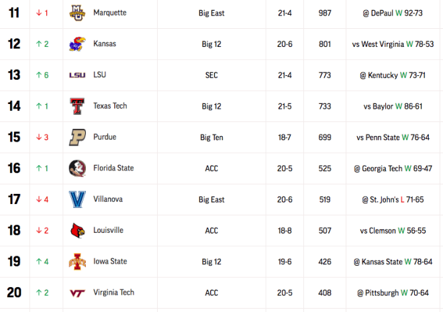Select the Purdue team name link
Screen dimensions: 443x312
[105, 137]
